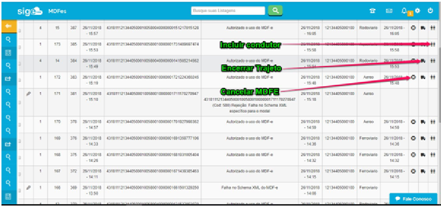Image resolution: width=441 pixels, height=207 pixels.
Task: Click the pencil edit icon on row 369
Action: [x=28, y=187]
